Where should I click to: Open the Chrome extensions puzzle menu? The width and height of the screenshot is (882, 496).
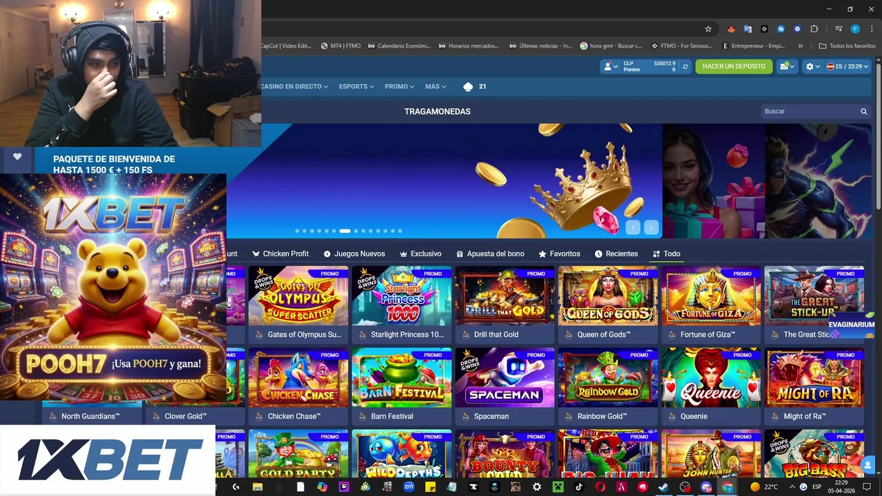click(x=814, y=29)
